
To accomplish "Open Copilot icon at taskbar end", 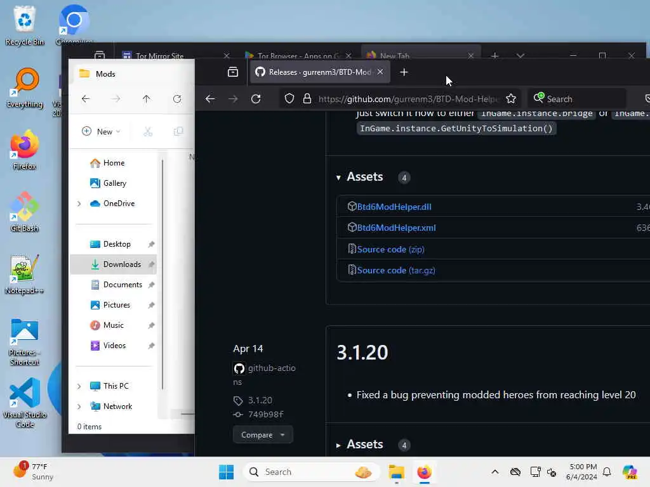I will coord(630,472).
